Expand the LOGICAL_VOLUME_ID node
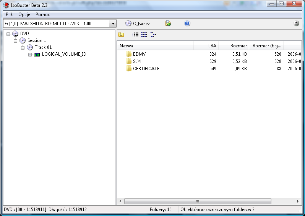The width and height of the screenshot is (305, 216). click(x=30, y=55)
